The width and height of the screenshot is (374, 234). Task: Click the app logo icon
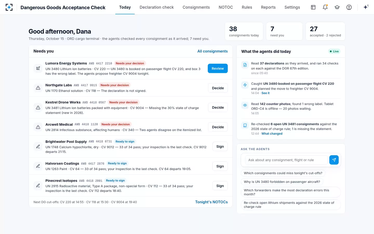9,7
